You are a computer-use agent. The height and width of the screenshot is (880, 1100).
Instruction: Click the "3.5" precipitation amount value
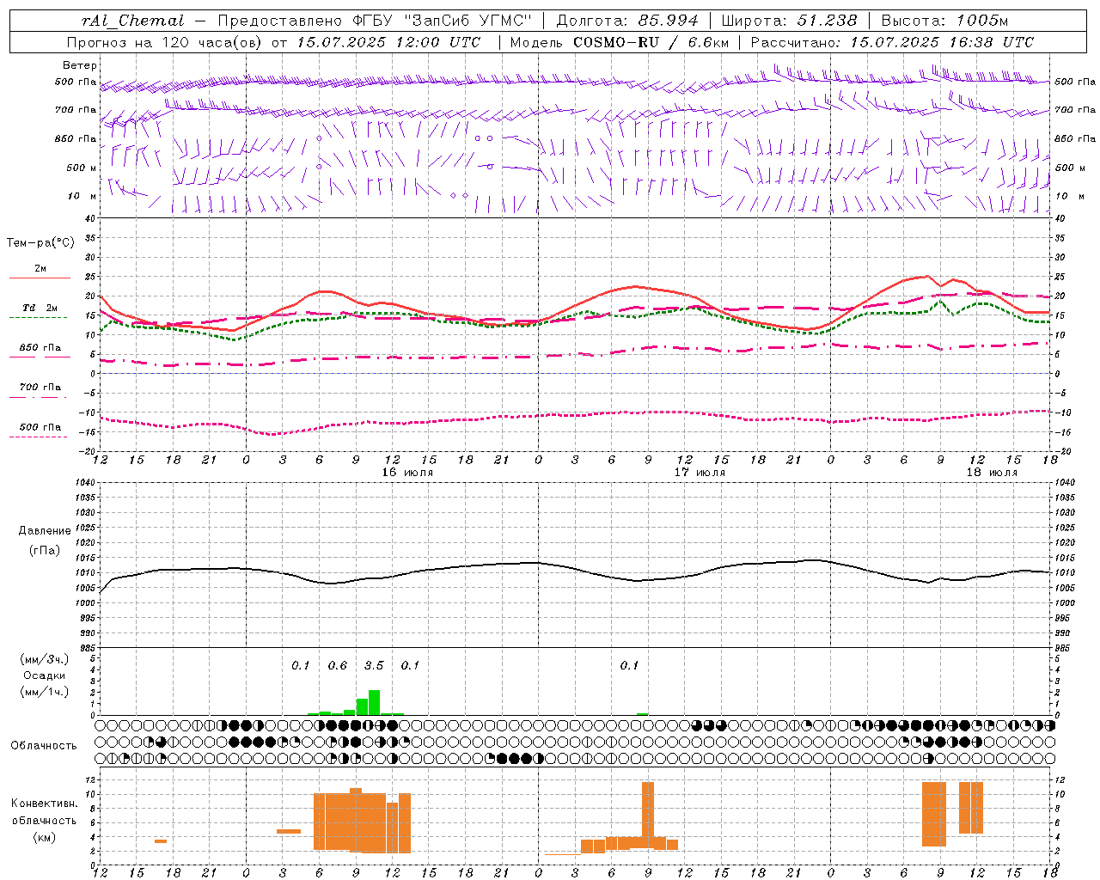point(374,666)
